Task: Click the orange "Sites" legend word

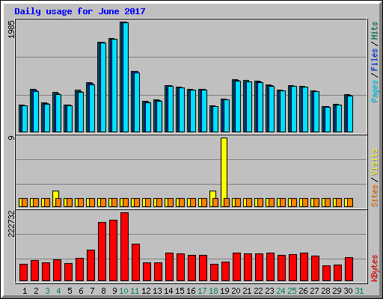Action: coord(374,196)
